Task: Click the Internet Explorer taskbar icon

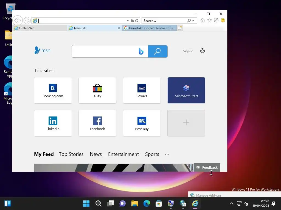Action: (195, 203)
